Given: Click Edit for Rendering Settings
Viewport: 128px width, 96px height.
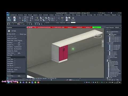Looking at the screenshot, I should pyautogui.click(x=19, y=76).
